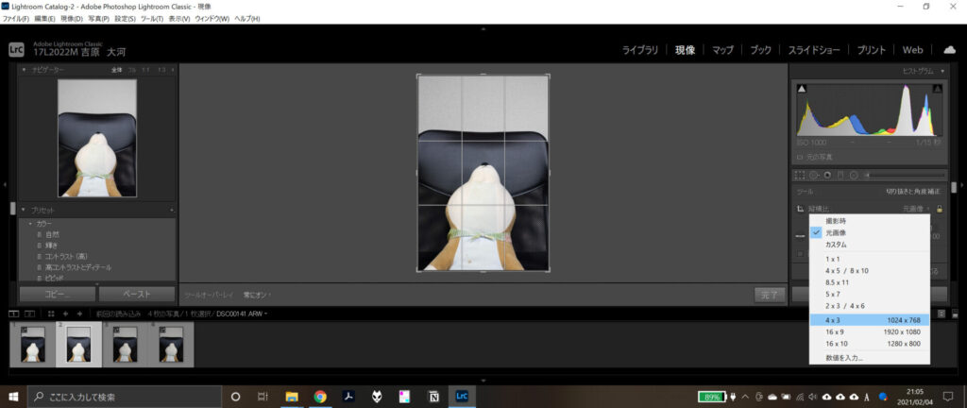Apply the 自然 color preset

click(53, 235)
